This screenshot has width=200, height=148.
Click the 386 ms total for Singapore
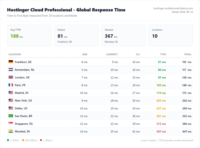[187, 124]
